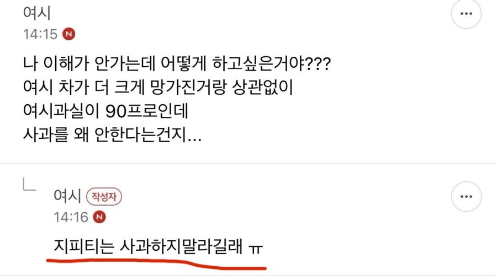Select the 14:15 timestamp

40,34
